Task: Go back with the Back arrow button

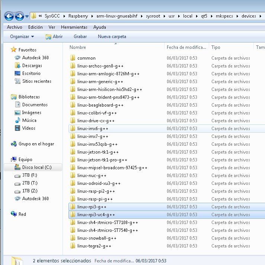Action: pyautogui.click(x=9, y=16)
